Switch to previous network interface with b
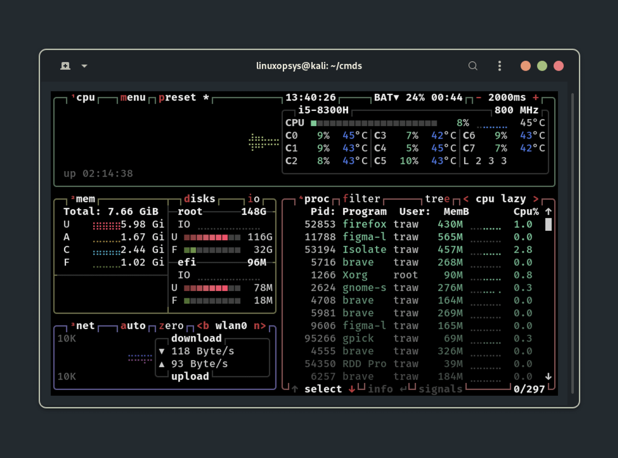The image size is (618, 458). (203, 326)
